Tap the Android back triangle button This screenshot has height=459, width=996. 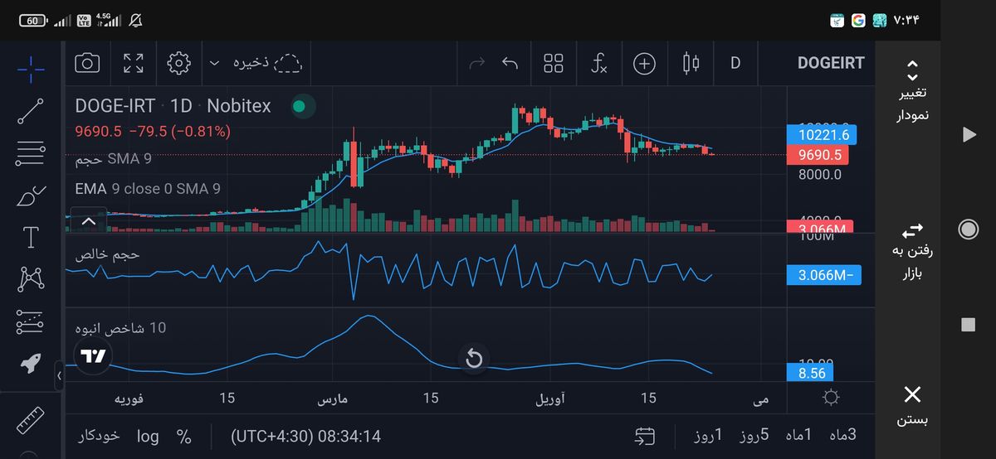point(969,134)
